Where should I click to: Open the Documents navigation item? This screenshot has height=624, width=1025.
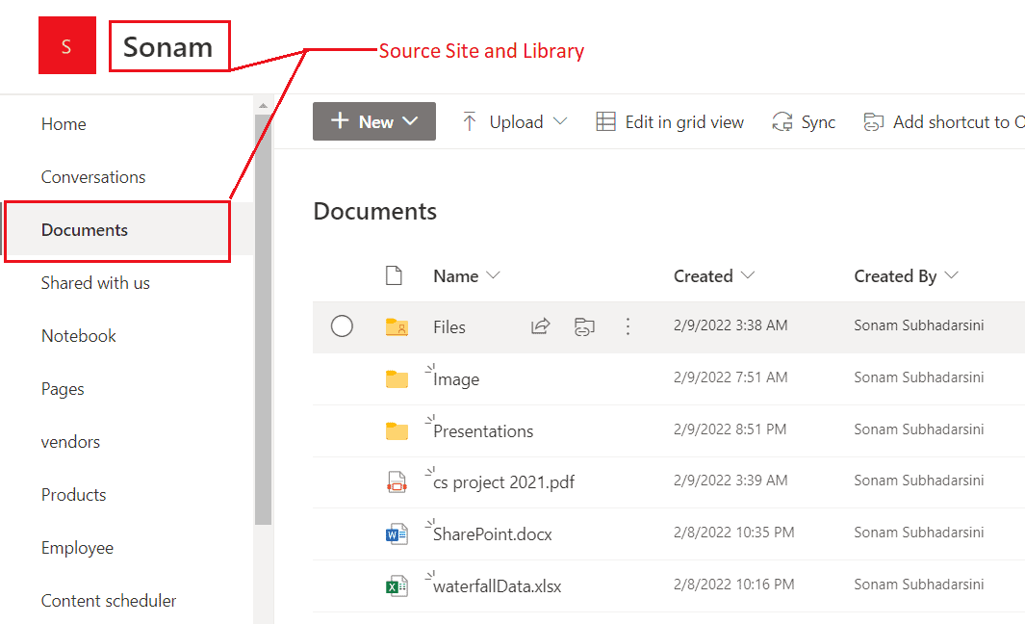(x=84, y=230)
